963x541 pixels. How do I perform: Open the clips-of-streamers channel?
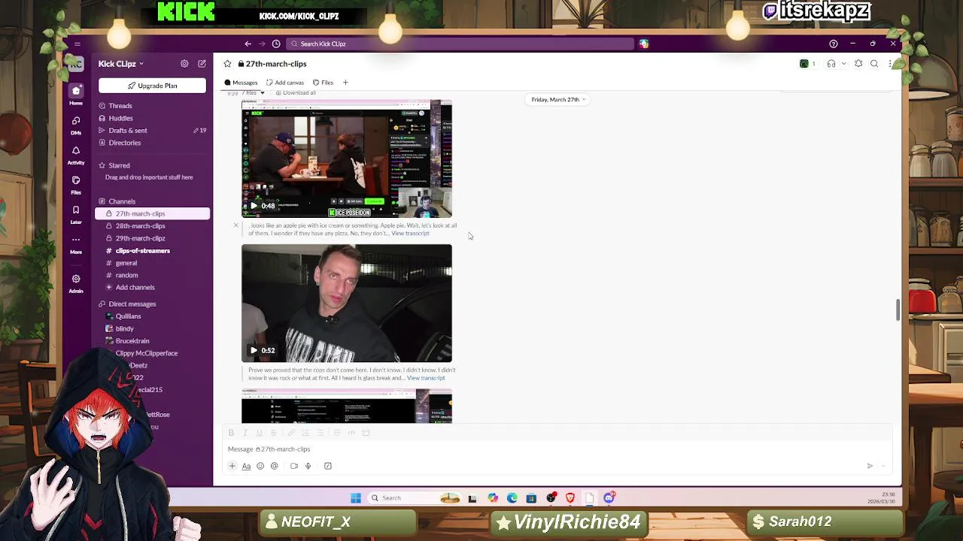click(x=142, y=251)
